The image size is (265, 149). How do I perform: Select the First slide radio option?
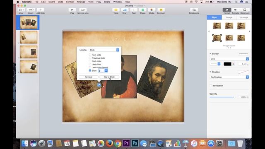[90, 61]
